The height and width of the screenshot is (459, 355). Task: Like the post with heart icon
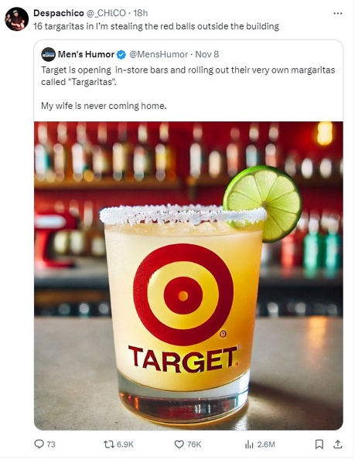point(179,444)
